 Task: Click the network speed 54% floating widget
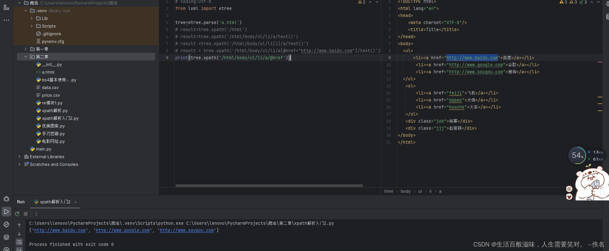pos(577,156)
